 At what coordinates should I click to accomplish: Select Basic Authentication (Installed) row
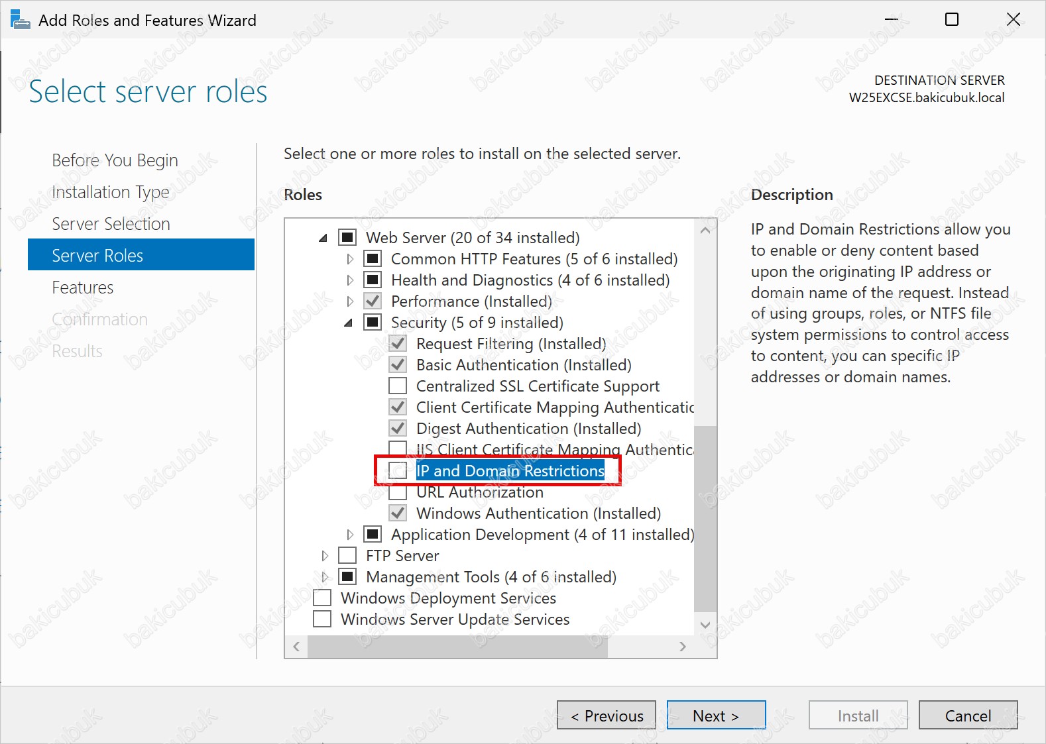coord(524,364)
